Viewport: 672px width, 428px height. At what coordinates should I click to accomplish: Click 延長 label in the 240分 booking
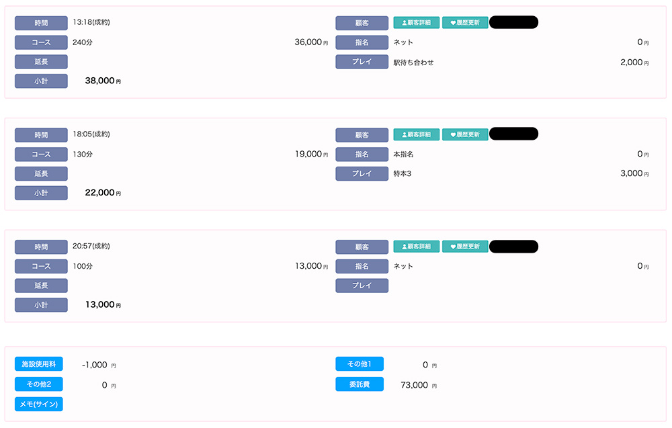tap(41, 62)
